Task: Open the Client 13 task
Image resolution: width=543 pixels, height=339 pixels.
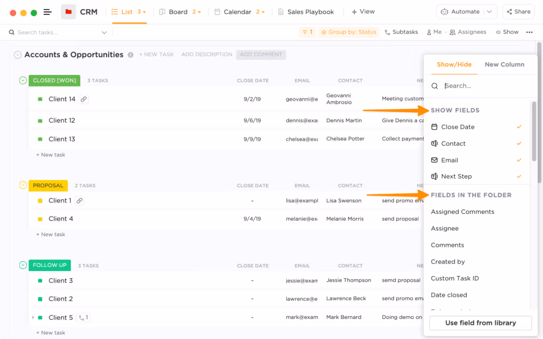Action: (x=62, y=139)
